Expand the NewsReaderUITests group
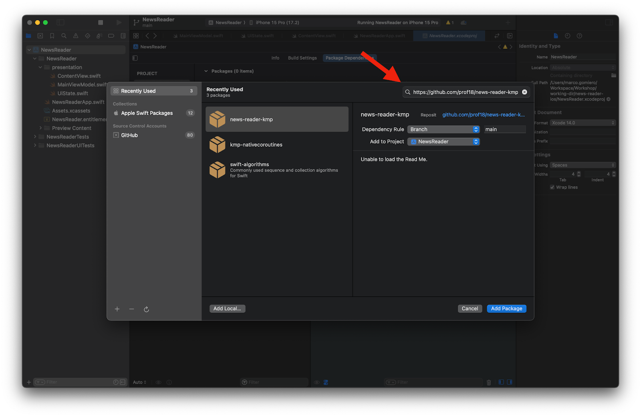 tap(35, 145)
